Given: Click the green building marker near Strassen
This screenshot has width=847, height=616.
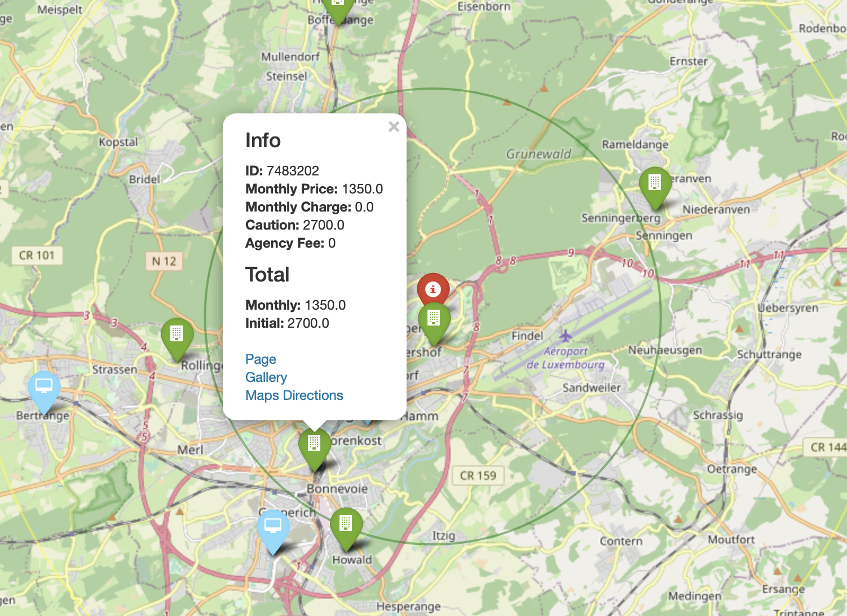Looking at the screenshot, I should (177, 336).
